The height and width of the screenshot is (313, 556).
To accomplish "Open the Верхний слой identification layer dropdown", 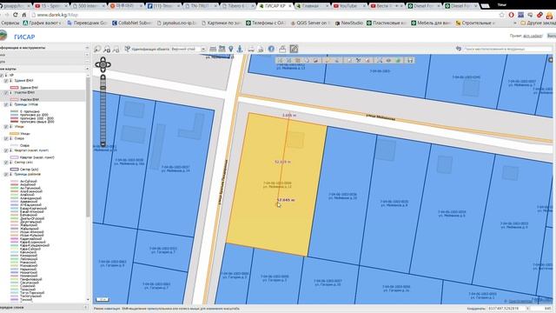I will [203, 49].
